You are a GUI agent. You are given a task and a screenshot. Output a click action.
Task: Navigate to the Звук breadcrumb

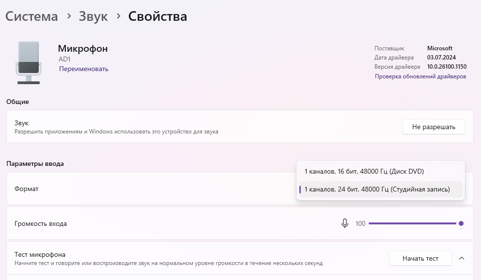[93, 16]
